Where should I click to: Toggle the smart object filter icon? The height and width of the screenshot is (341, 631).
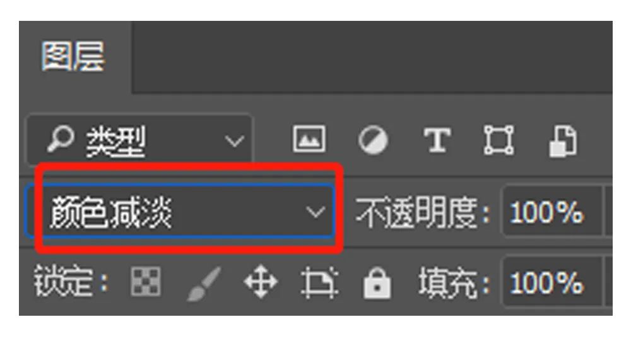coord(563,141)
